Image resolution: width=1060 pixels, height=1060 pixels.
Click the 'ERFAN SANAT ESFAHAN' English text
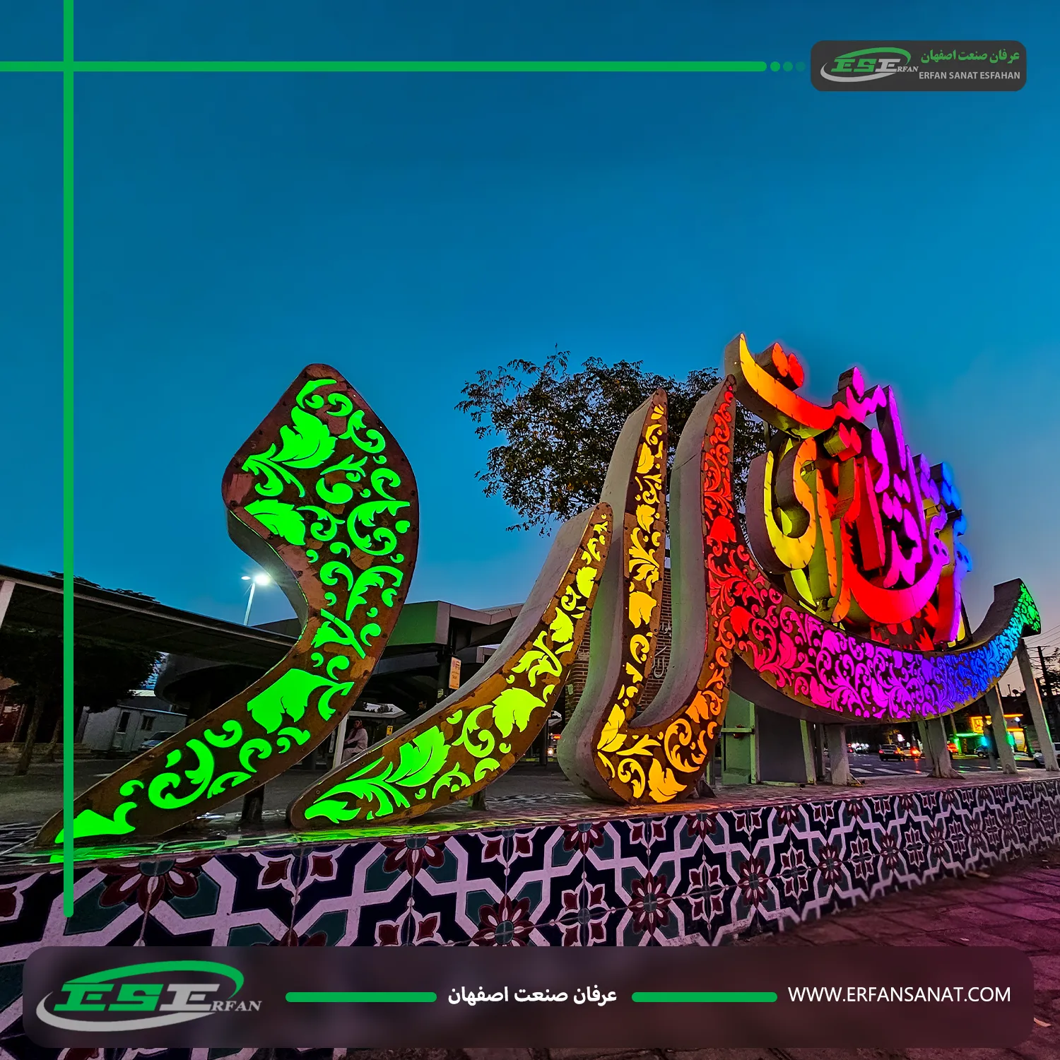[x=969, y=76]
